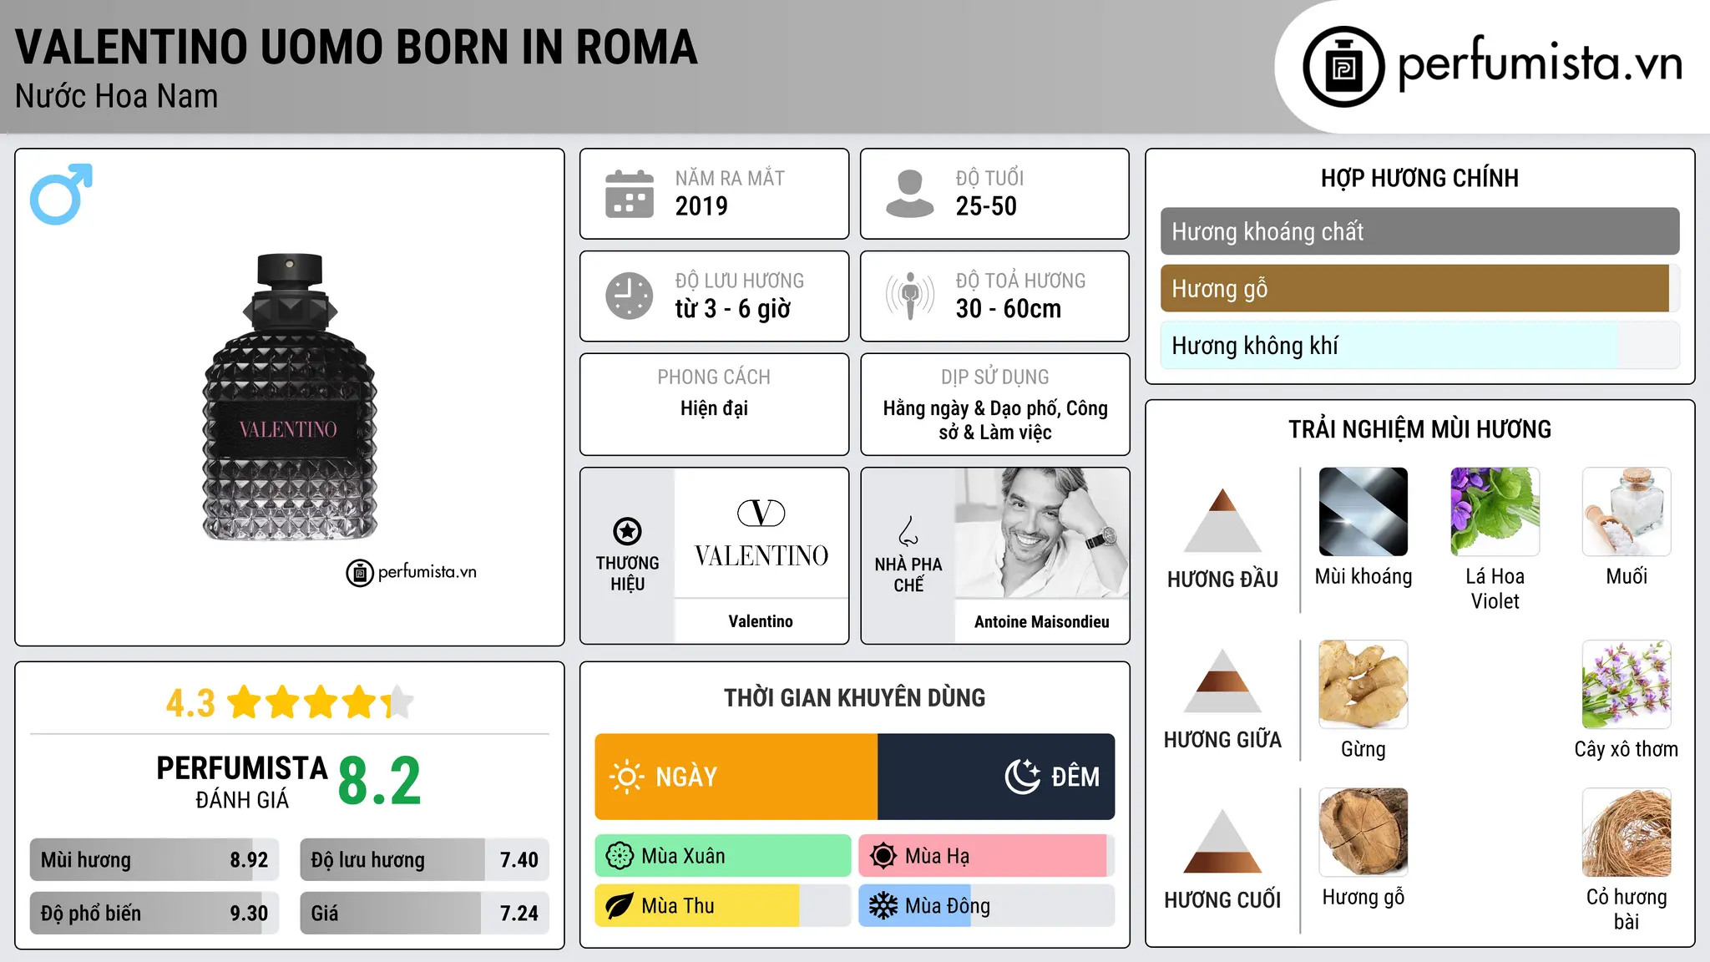Click the sun icon in Ngày bar
This screenshot has height=962, width=1710.
627,777
